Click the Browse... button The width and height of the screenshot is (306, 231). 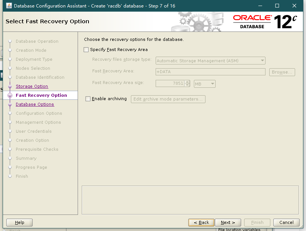[x=282, y=72]
